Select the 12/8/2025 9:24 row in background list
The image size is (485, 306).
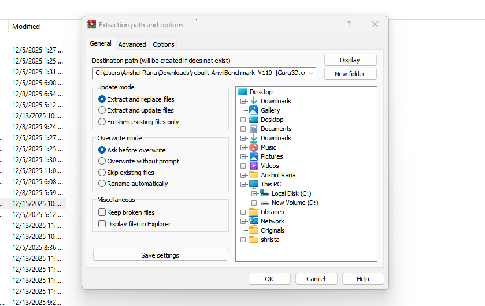[x=36, y=127]
